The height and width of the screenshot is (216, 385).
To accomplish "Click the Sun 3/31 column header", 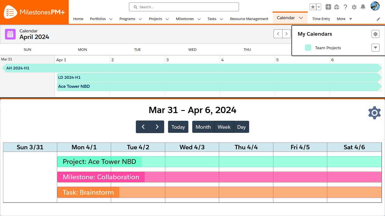I will (30, 147).
